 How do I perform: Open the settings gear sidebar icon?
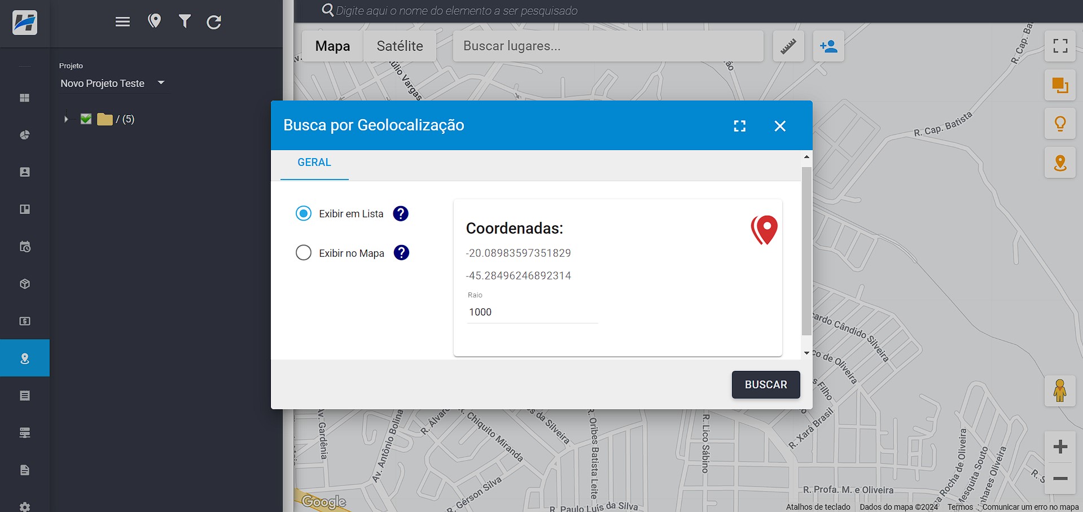tap(25, 506)
